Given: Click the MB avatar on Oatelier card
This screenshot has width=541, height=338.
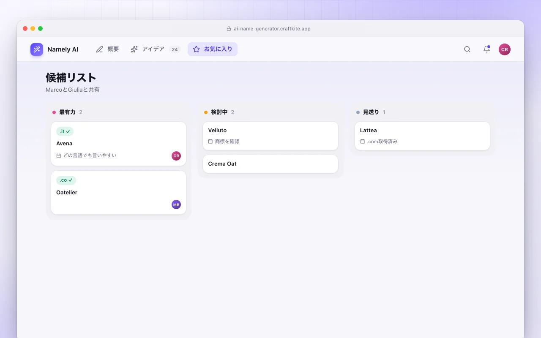Looking at the screenshot, I should click(x=176, y=204).
